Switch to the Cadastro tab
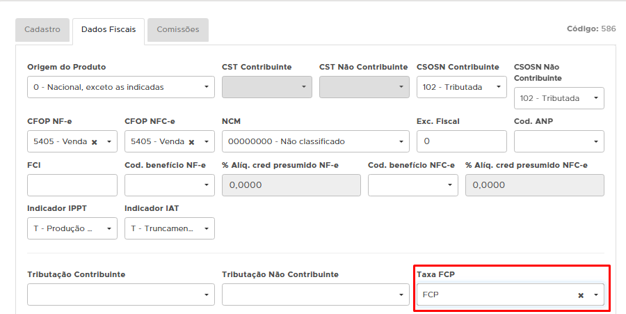 [42, 30]
